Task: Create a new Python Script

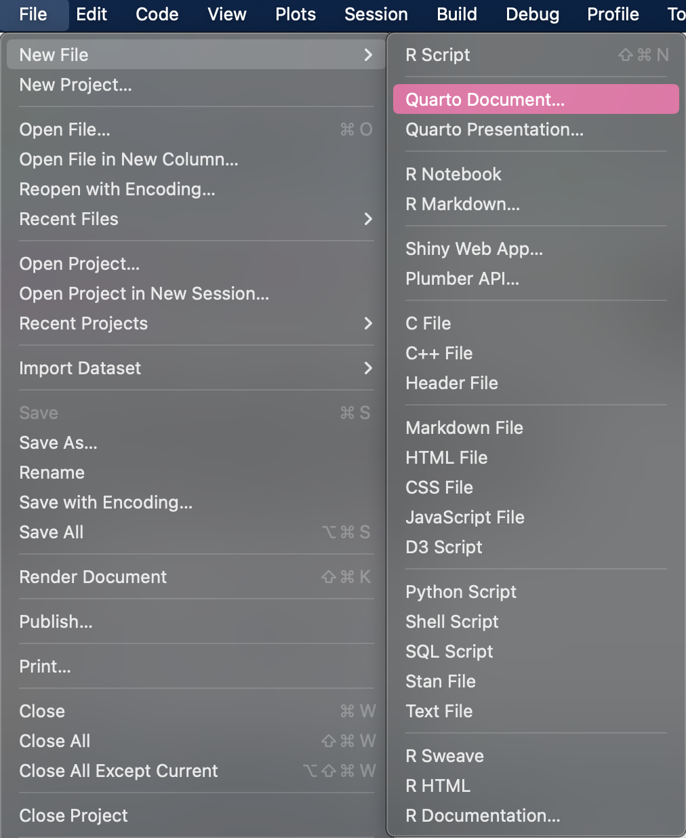Action: (461, 592)
